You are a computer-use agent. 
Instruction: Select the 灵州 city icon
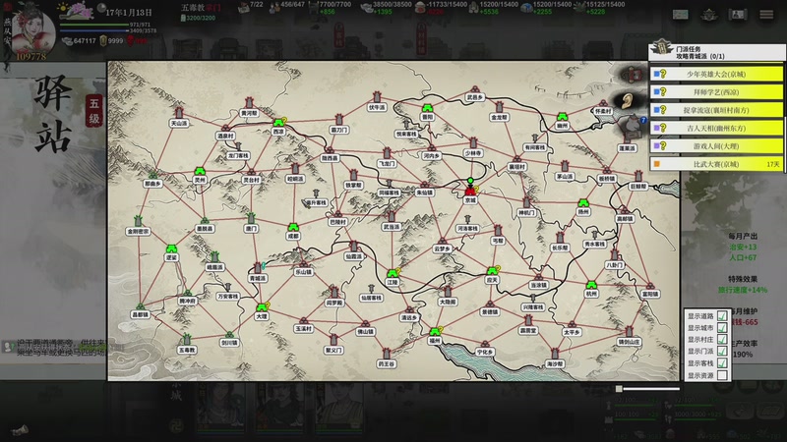pos(200,171)
